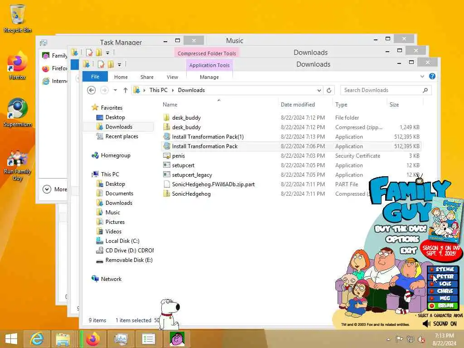
Task: Open the Share ribbon tab
Action: 147,77
